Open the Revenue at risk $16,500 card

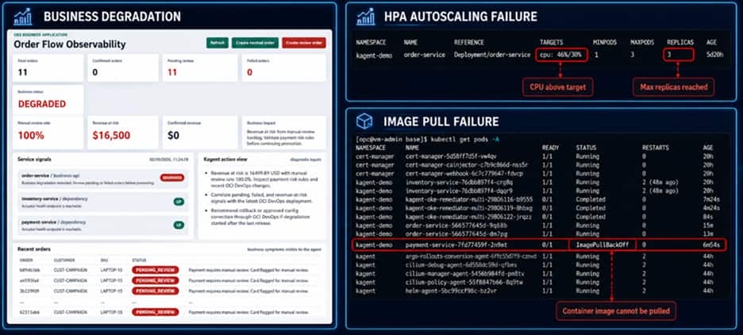pos(122,133)
